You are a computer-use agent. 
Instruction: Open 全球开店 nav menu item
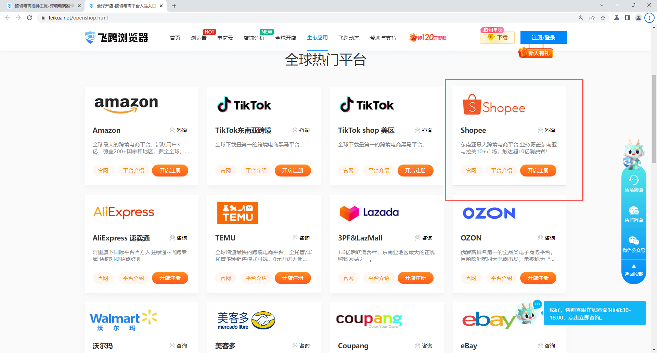tap(286, 38)
